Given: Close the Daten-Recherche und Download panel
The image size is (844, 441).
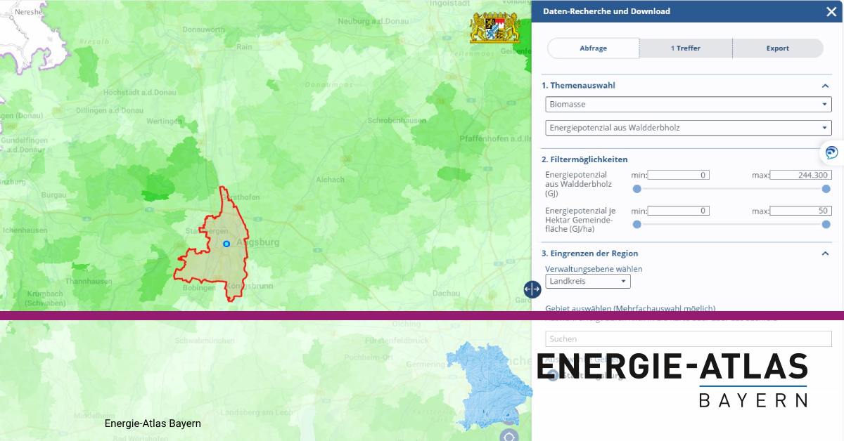Looking at the screenshot, I should click(831, 11).
